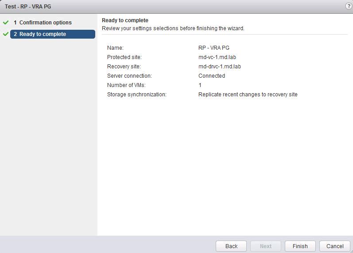Go to step 1 Confirmation options
Image resolution: width=353 pixels, height=253 pixels.
43,22
